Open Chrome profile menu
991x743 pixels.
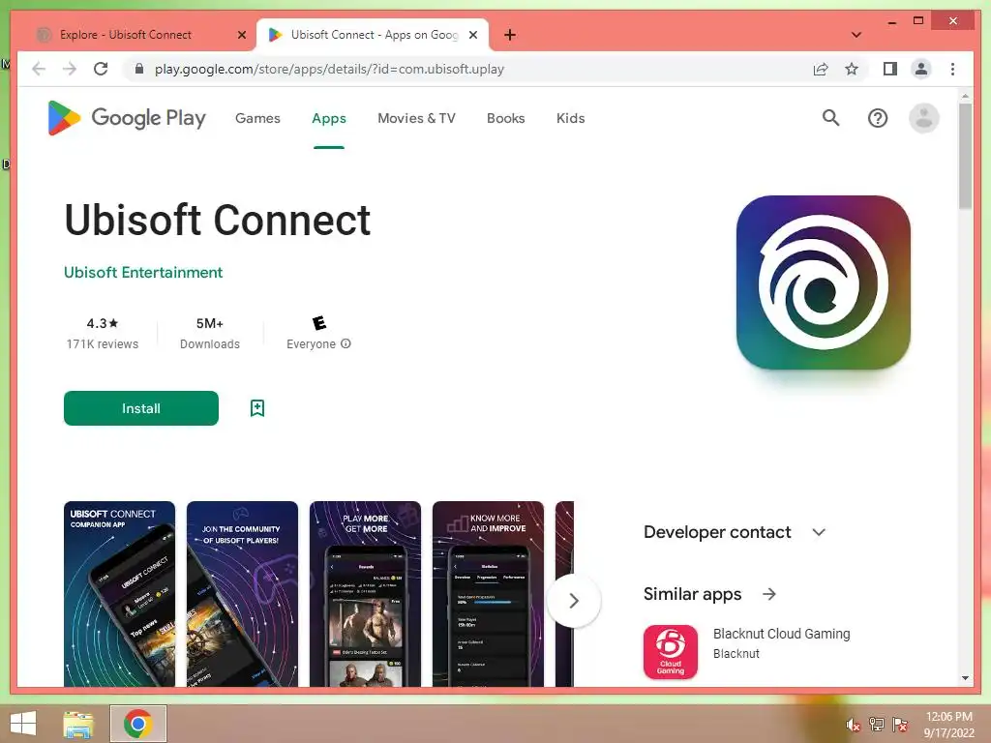(921, 69)
